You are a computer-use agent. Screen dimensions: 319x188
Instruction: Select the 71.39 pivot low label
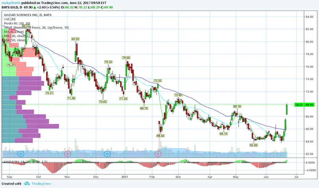72,98
